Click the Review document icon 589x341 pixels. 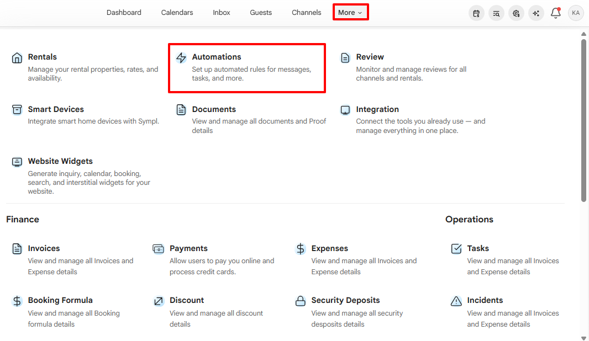(x=345, y=58)
